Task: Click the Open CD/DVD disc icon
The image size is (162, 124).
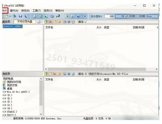Action: (15, 16)
